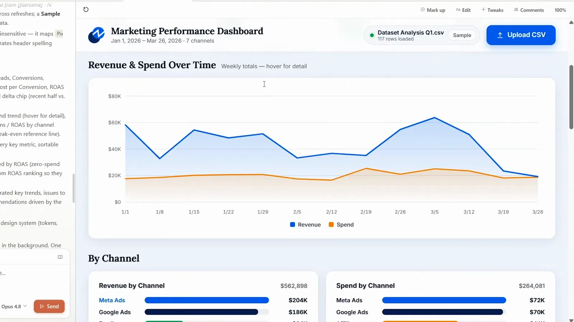The width and height of the screenshot is (574, 322).
Task: Toggle the Revenue legend item
Action: pyautogui.click(x=305, y=225)
